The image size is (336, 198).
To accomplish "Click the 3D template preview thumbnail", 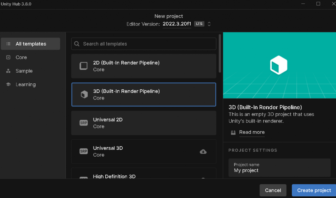I will 280,65.
